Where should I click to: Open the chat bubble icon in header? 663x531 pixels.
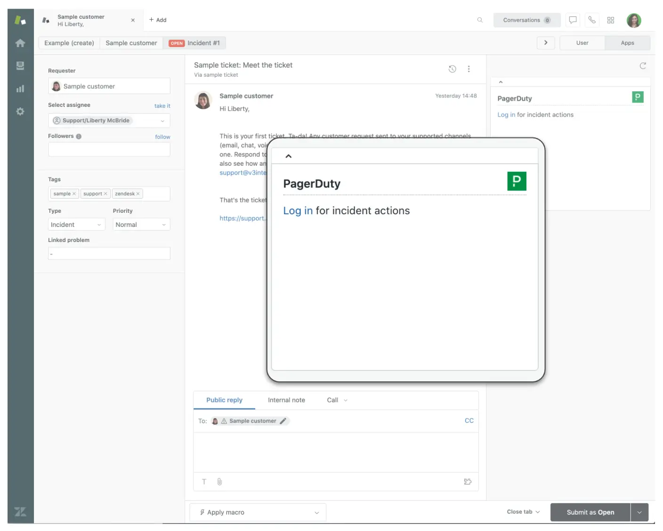pos(573,20)
